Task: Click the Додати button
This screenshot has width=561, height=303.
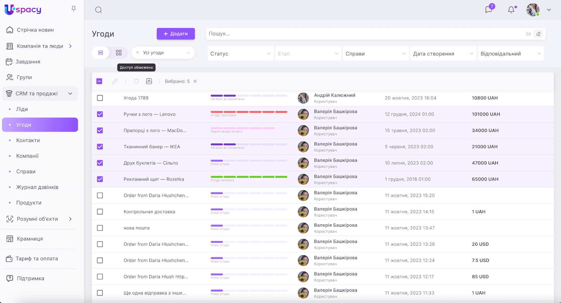Action: click(x=176, y=34)
